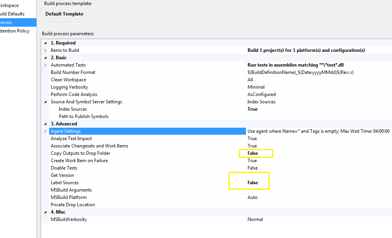Screen dimensions: 392x238
Task: Switch to the Workspace tab
Action: [x=9, y=5]
